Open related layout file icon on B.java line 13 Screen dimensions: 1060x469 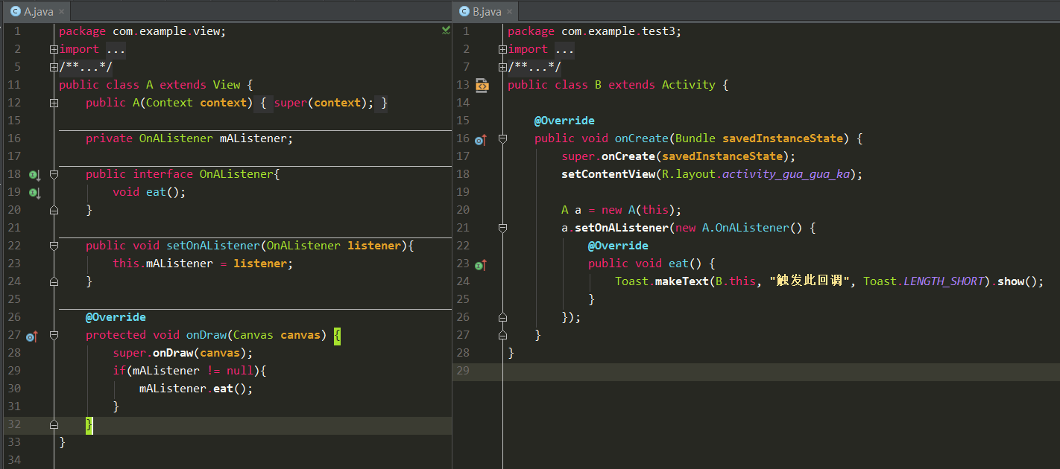(482, 85)
